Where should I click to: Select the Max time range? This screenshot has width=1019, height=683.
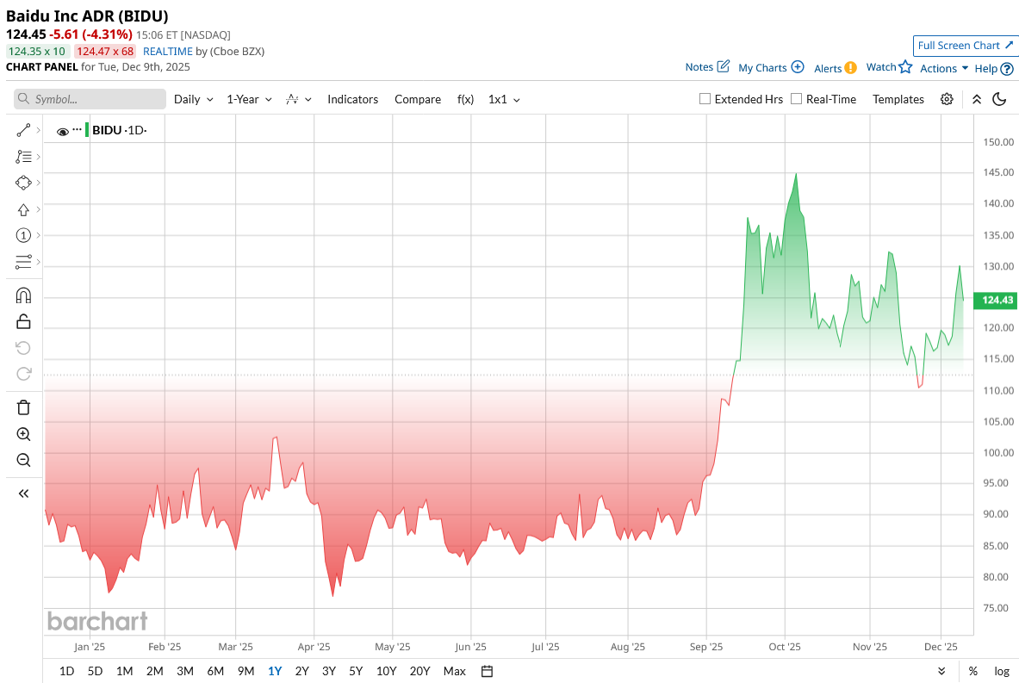tap(454, 671)
